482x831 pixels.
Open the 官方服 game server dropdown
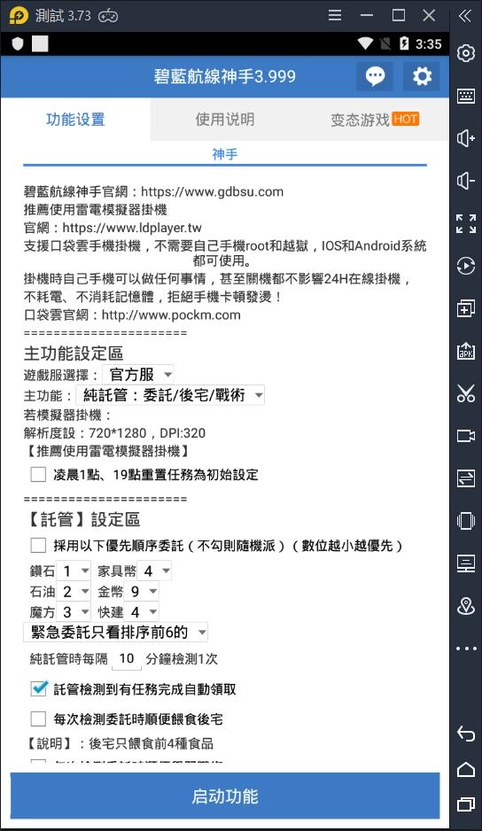(138, 375)
